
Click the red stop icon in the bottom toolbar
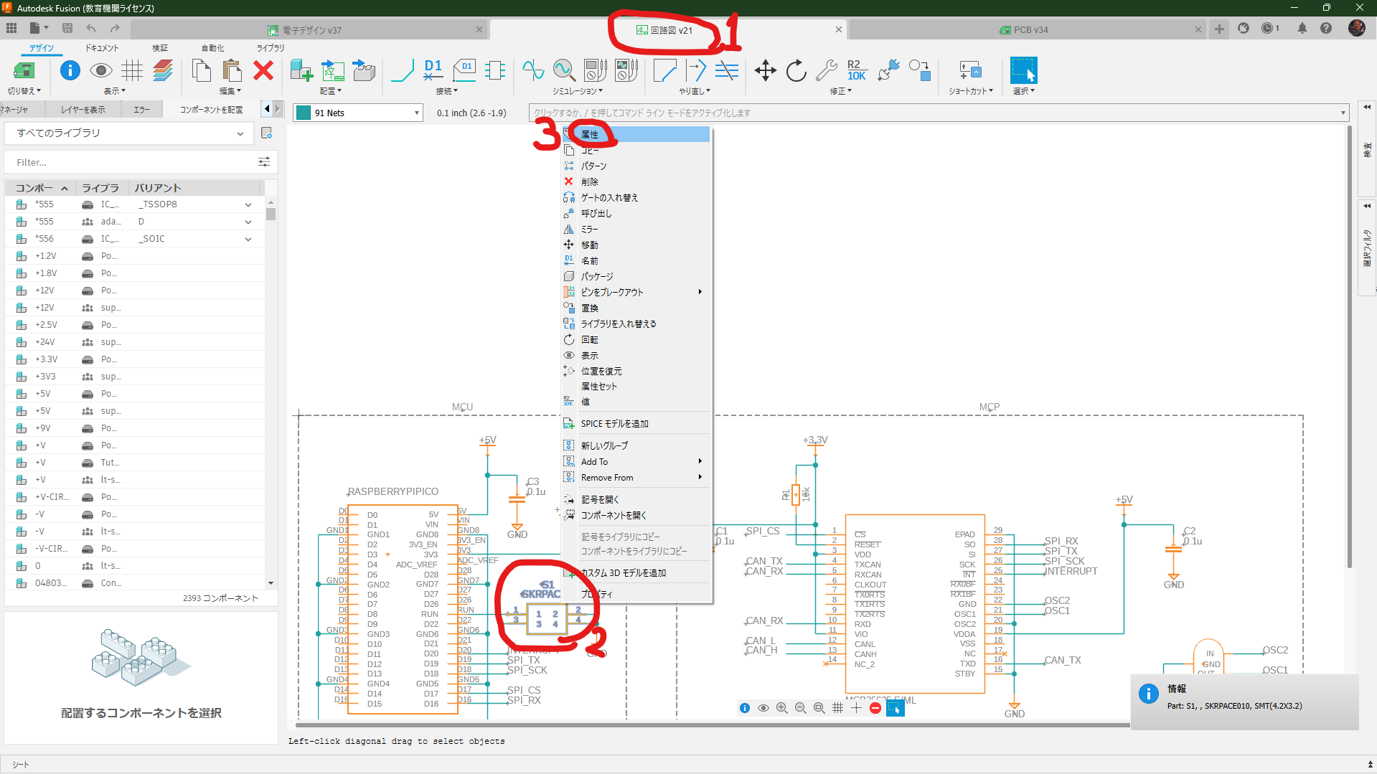[875, 708]
